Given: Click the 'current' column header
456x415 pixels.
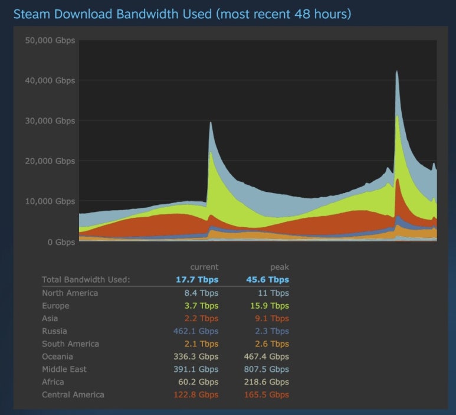Looking at the screenshot, I should click(204, 267).
